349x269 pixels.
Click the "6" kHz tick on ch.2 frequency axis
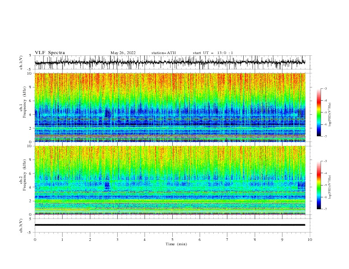(x=31, y=174)
